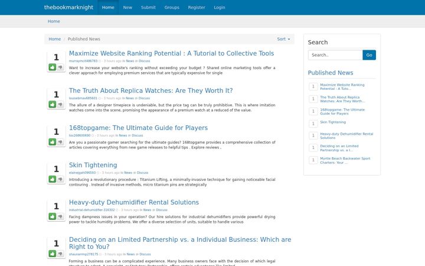Screen dimensions: 425x266
Task: Click the thebookmarknight site logo
Action: tap(68, 7)
